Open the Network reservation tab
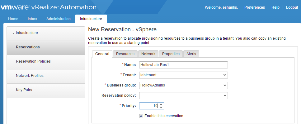 pyautogui.click(x=148, y=54)
